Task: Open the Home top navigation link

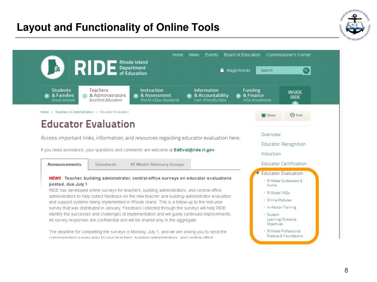Action: tap(178, 55)
